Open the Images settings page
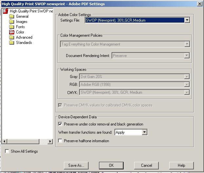Image resolution: width=204 pixels, height=173 pixels. 22,22
